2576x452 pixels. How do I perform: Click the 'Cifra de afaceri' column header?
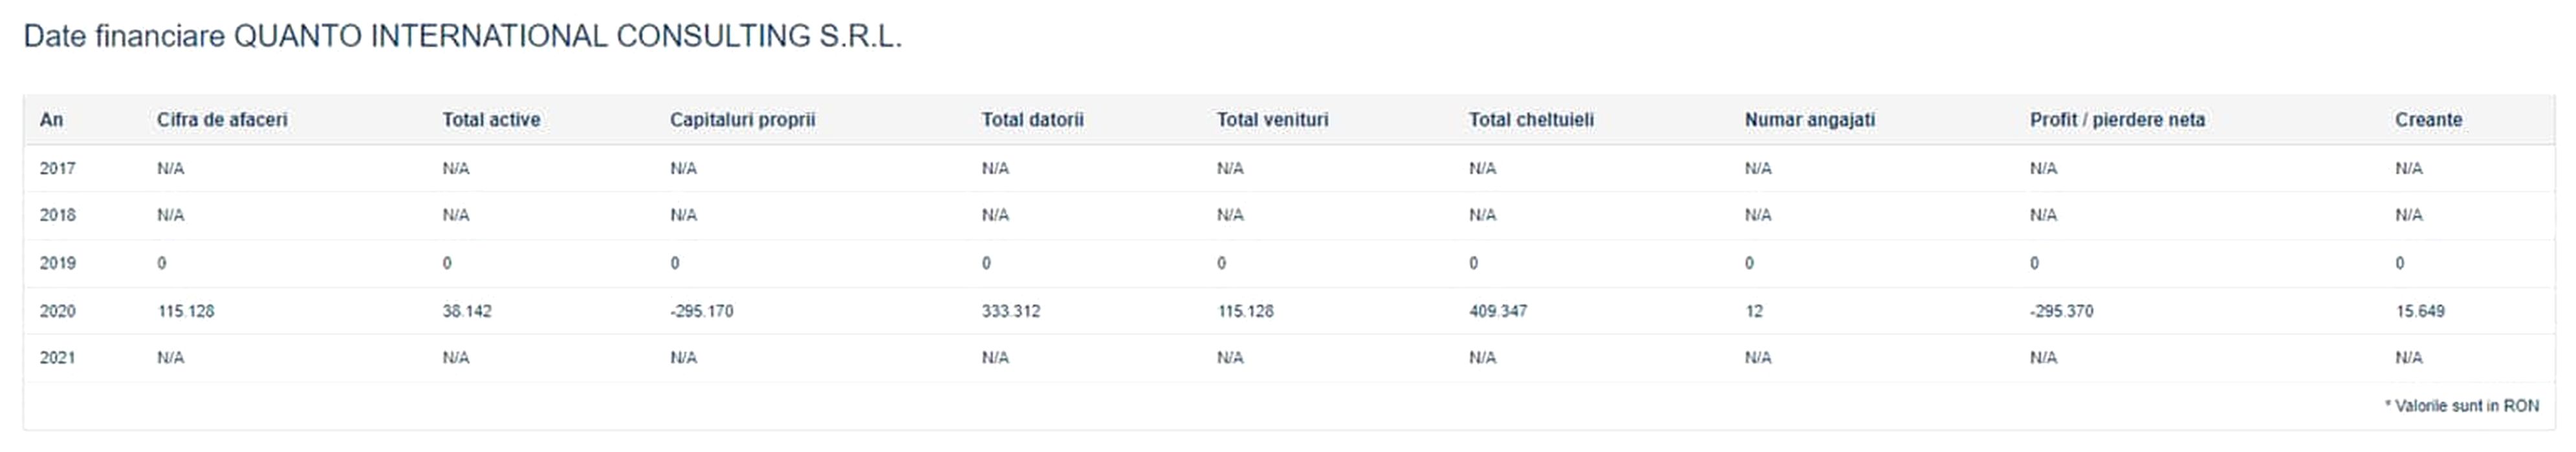click(x=222, y=119)
